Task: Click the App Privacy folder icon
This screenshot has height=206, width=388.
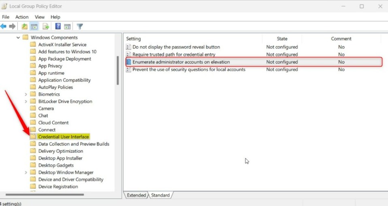Action: (x=33, y=66)
